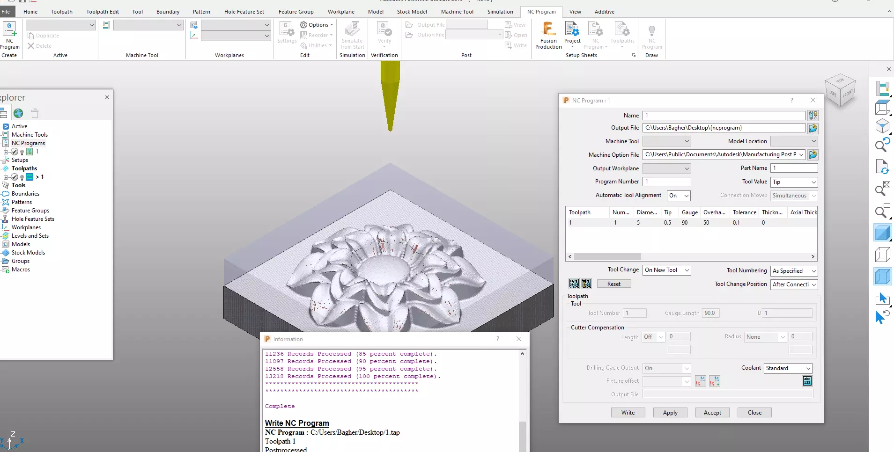Select Stock Models in explorer tree
The width and height of the screenshot is (894, 452).
(28, 253)
